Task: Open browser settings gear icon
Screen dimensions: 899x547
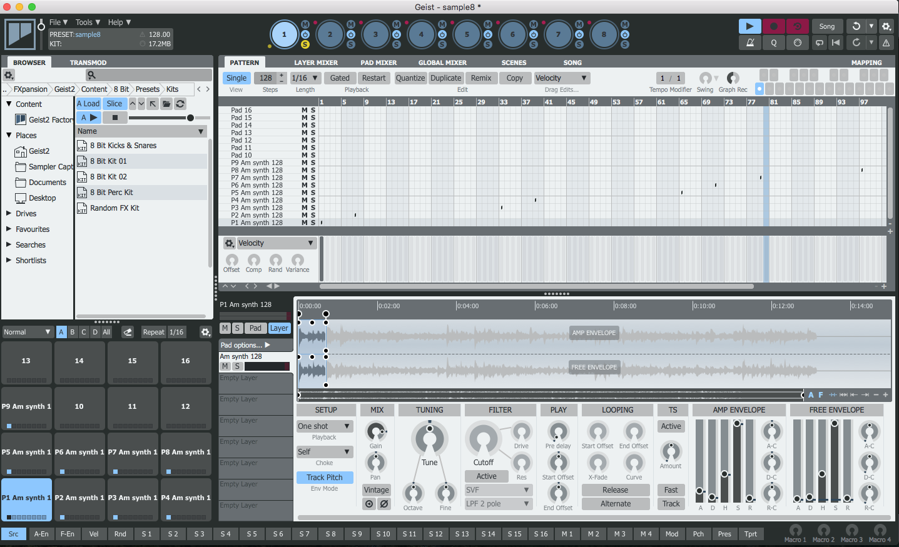Action: pos(9,75)
